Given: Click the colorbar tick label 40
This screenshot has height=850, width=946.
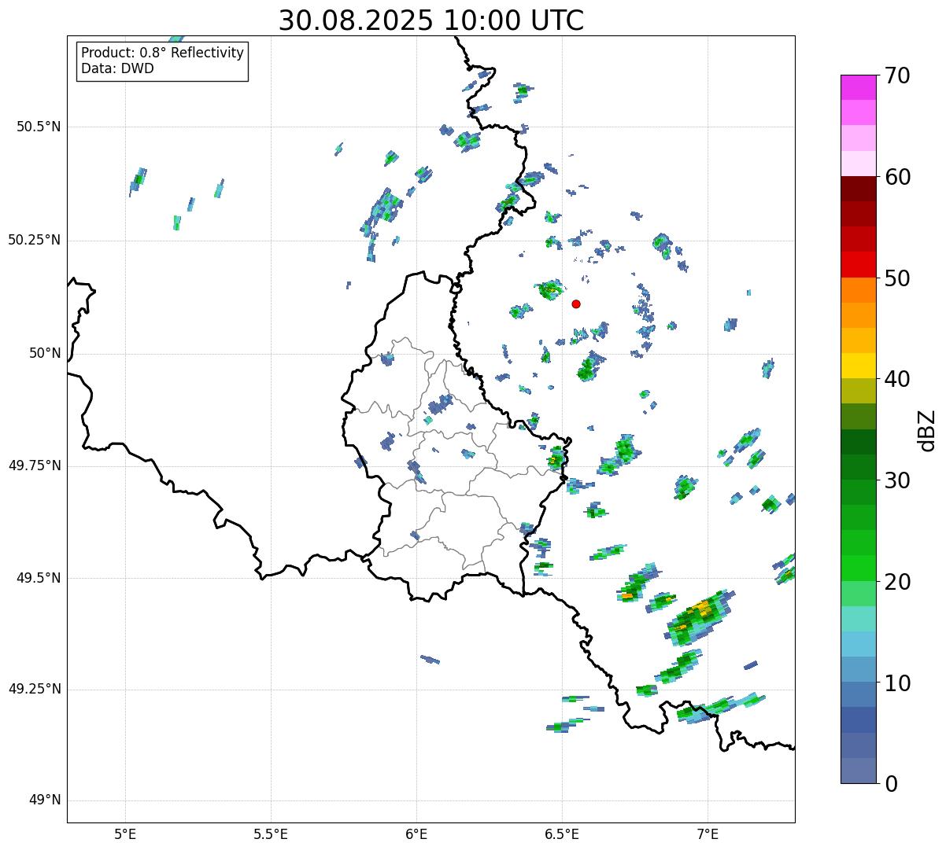Looking at the screenshot, I should click(898, 379).
